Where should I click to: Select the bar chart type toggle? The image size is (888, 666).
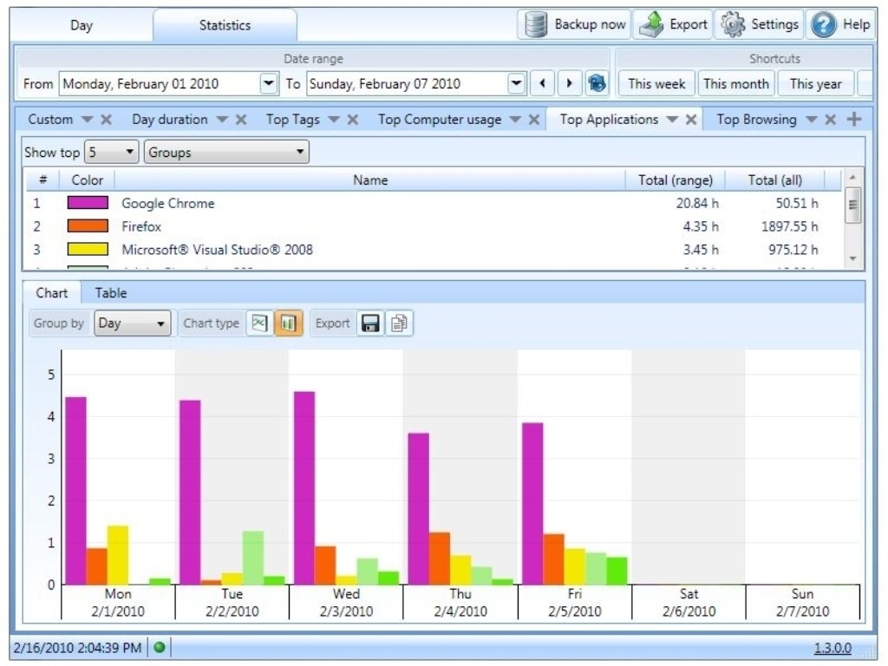pyautogui.click(x=288, y=323)
